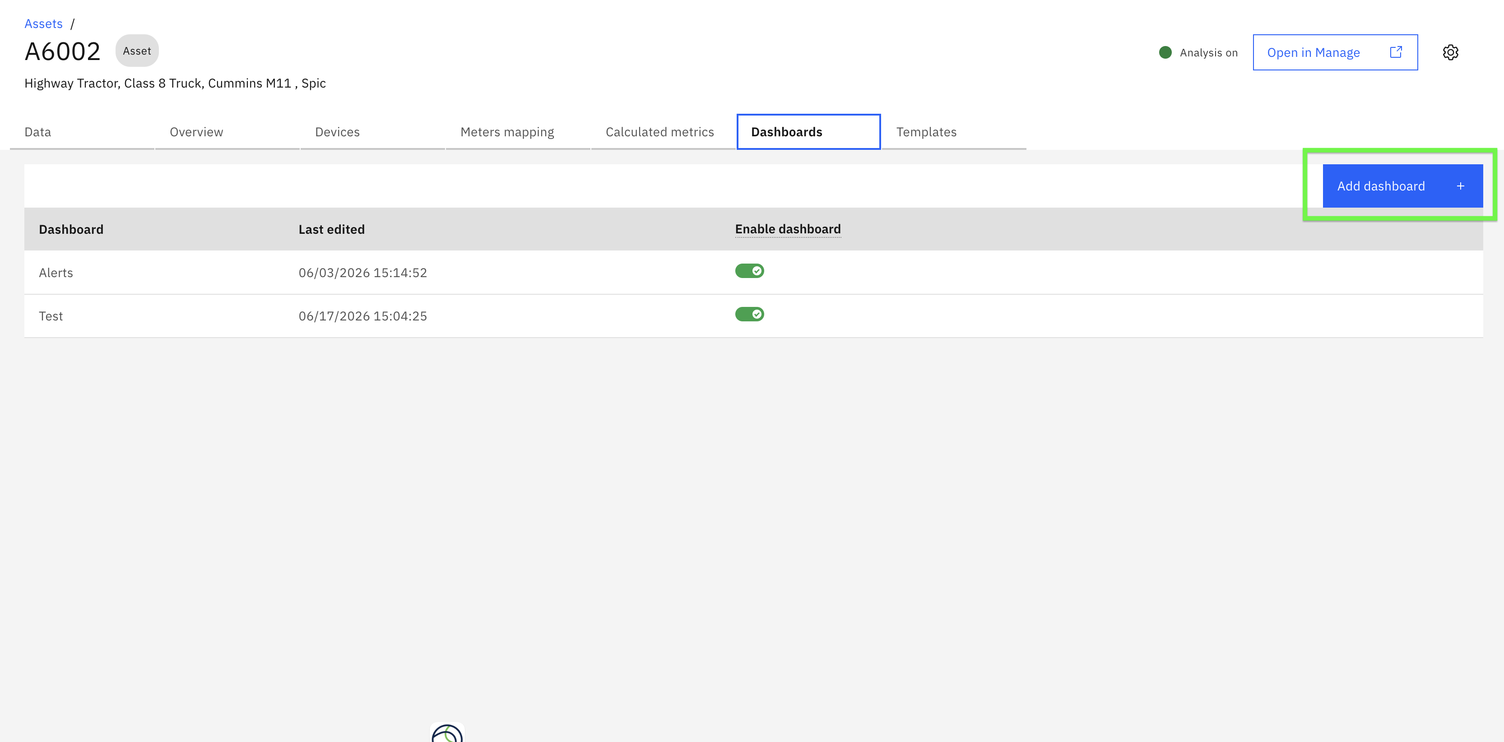Click the 06/03/2026 15:14:52 timestamp
The height and width of the screenshot is (742, 1504).
coord(362,273)
